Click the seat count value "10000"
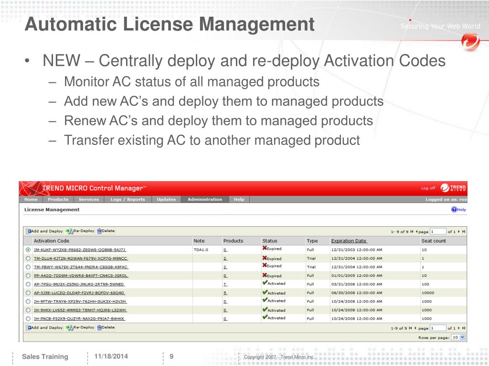Image resolution: width=489 pixels, height=366 pixels. pos(428,293)
